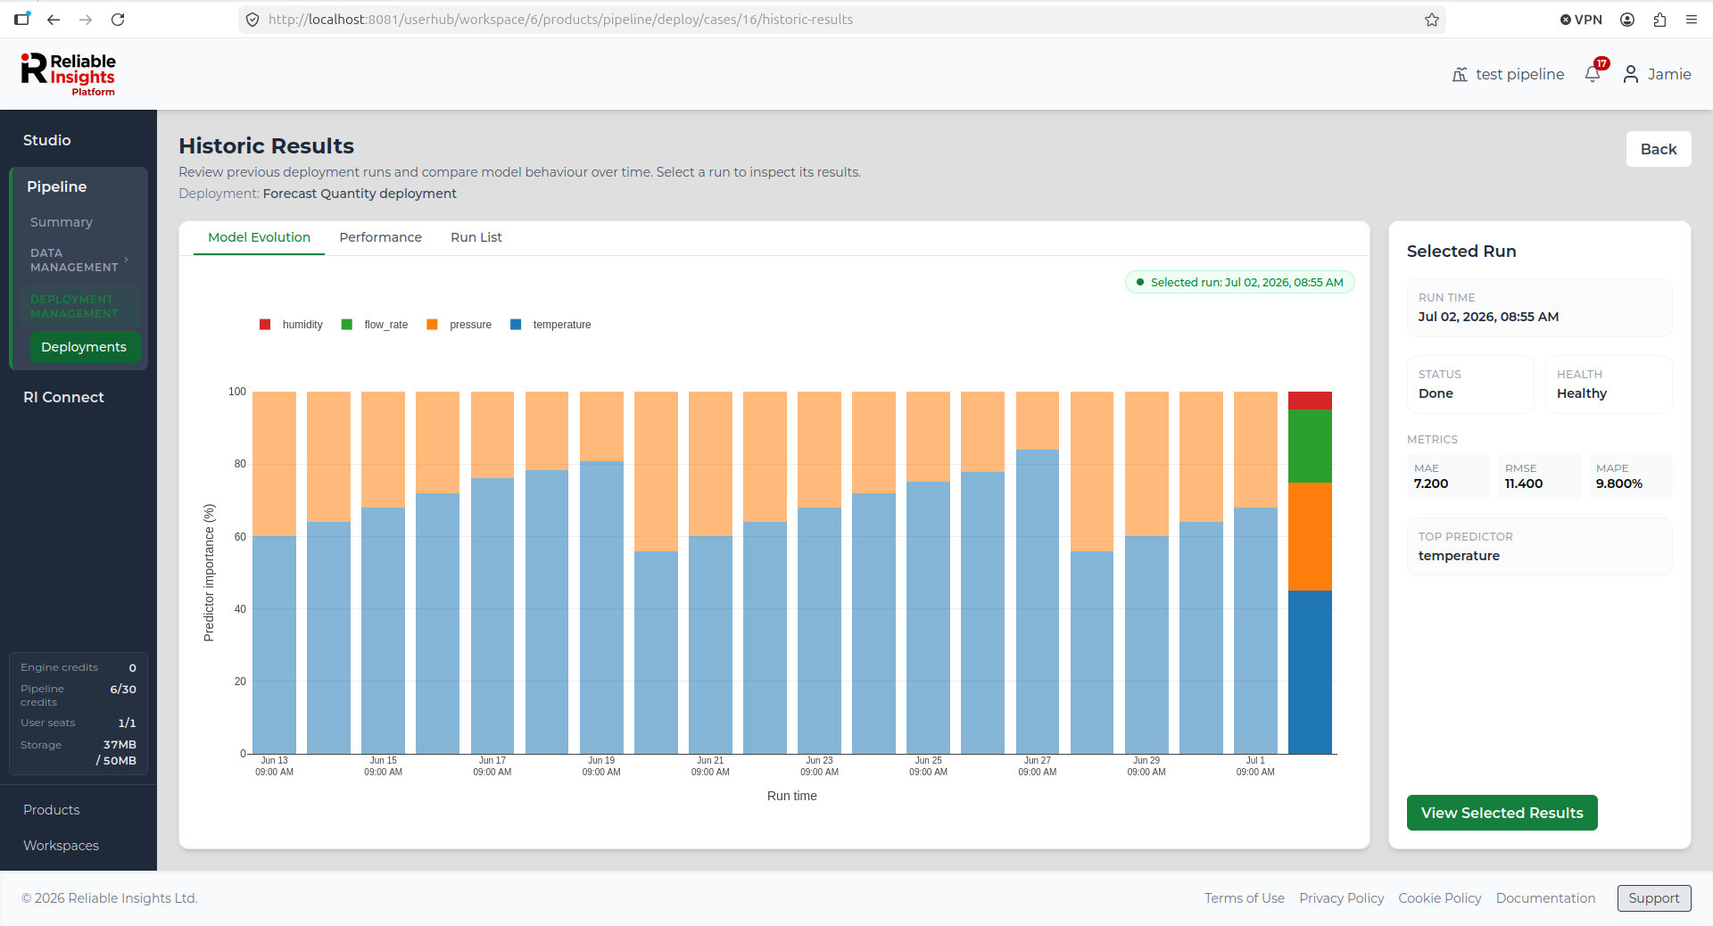
Task: Click Forecast Quantity deployment name
Action: 360,194
